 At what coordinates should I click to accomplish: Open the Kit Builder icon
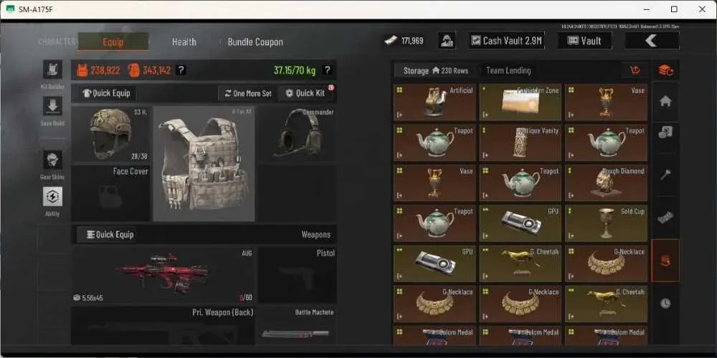pos(52,69)
